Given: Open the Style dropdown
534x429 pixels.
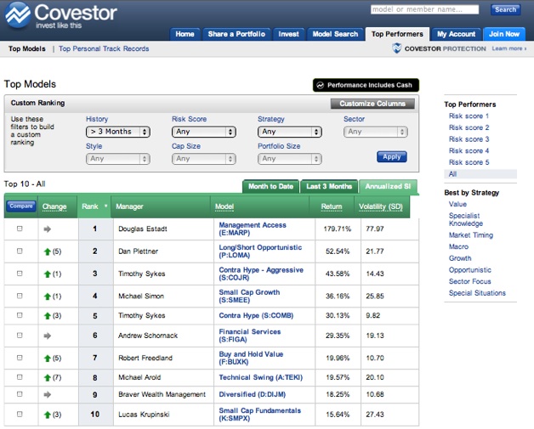Looking at the screenshot, I should (x=118, y=159).
